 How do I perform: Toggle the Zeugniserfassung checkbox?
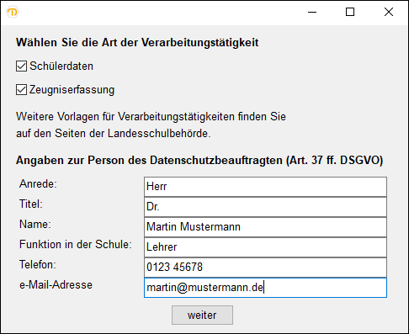(x=21, y=90)
